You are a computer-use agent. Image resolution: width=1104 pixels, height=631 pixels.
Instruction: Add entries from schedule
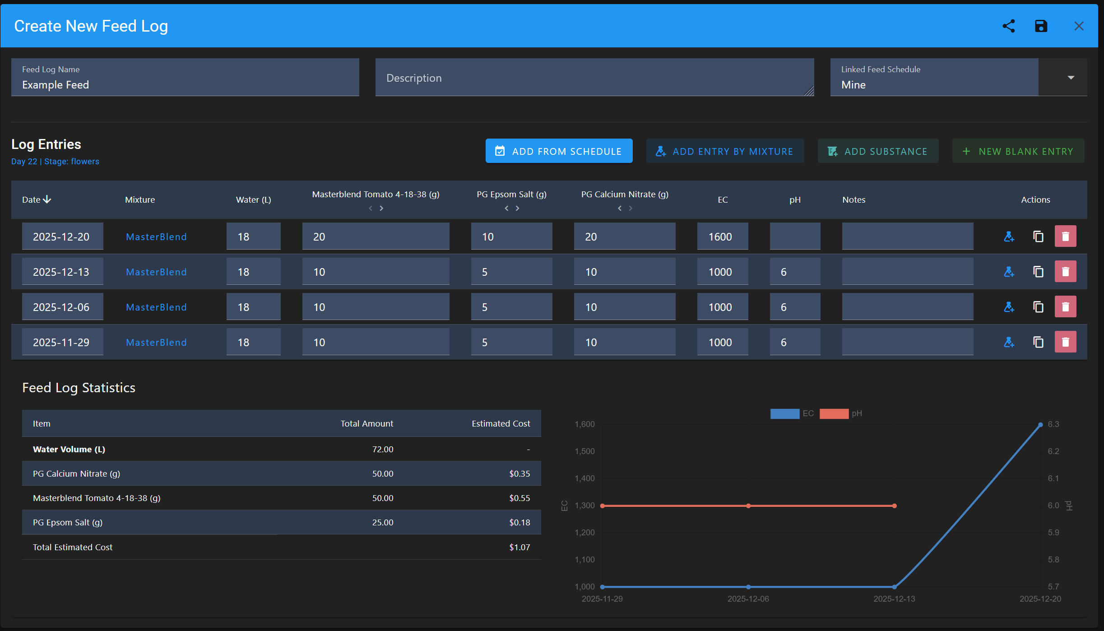click(559, 151)
